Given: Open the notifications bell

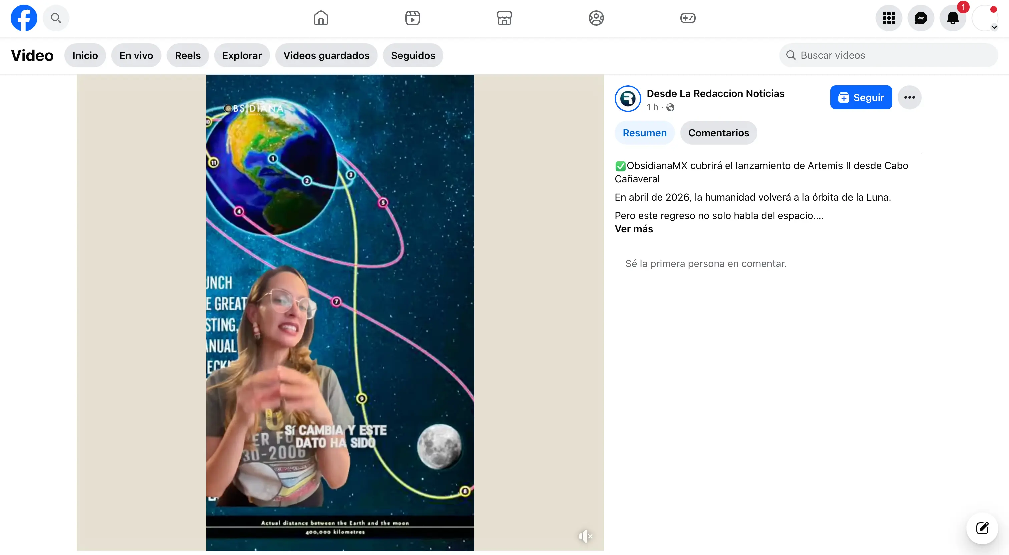Looking at the screenshot, I should [953, 18].
